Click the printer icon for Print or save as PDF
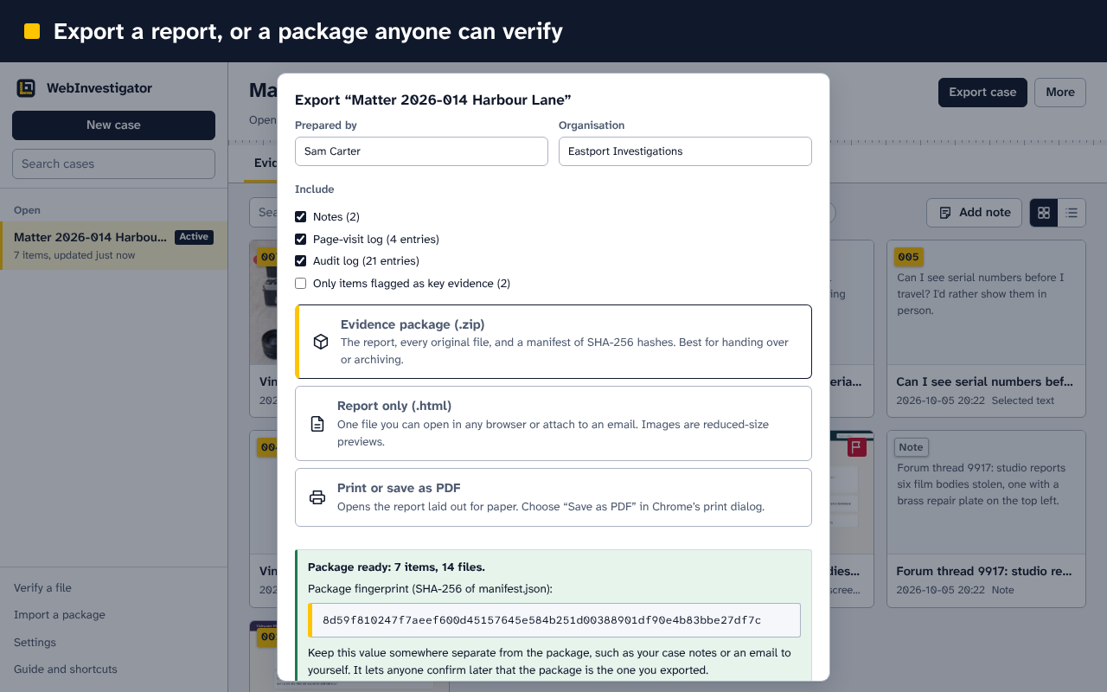Screen dimensions: 1107x692 [x=317, y=497]
